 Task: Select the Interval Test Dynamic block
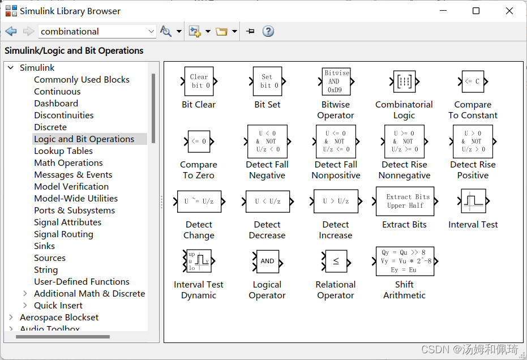(x=199, y=261)
